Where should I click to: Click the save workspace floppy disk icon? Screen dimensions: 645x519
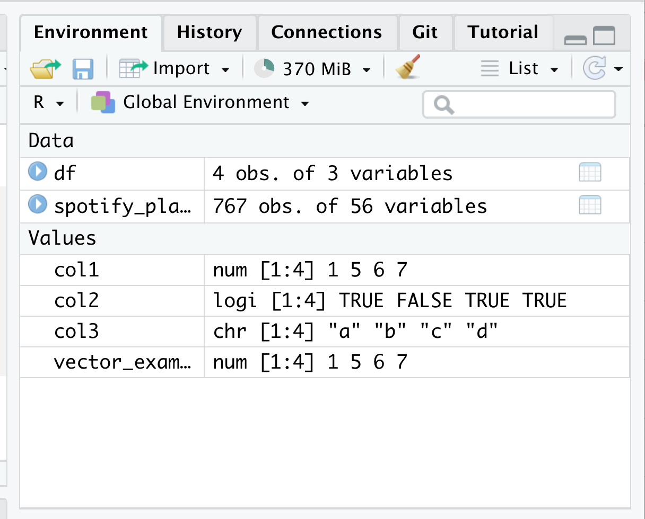tap(83, 69)
